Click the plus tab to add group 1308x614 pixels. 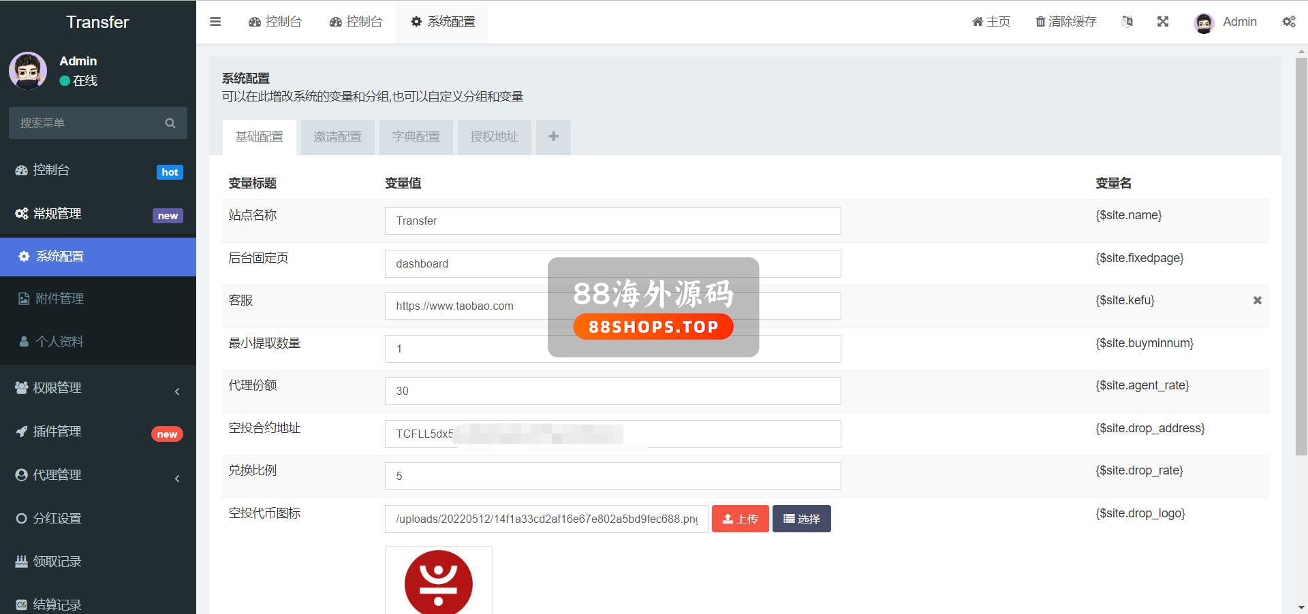(x=553, y=137)
